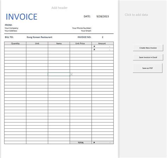Select the invoice number 2 cell
This screenshot has width=167, height=158.
(x=103, y=37)
